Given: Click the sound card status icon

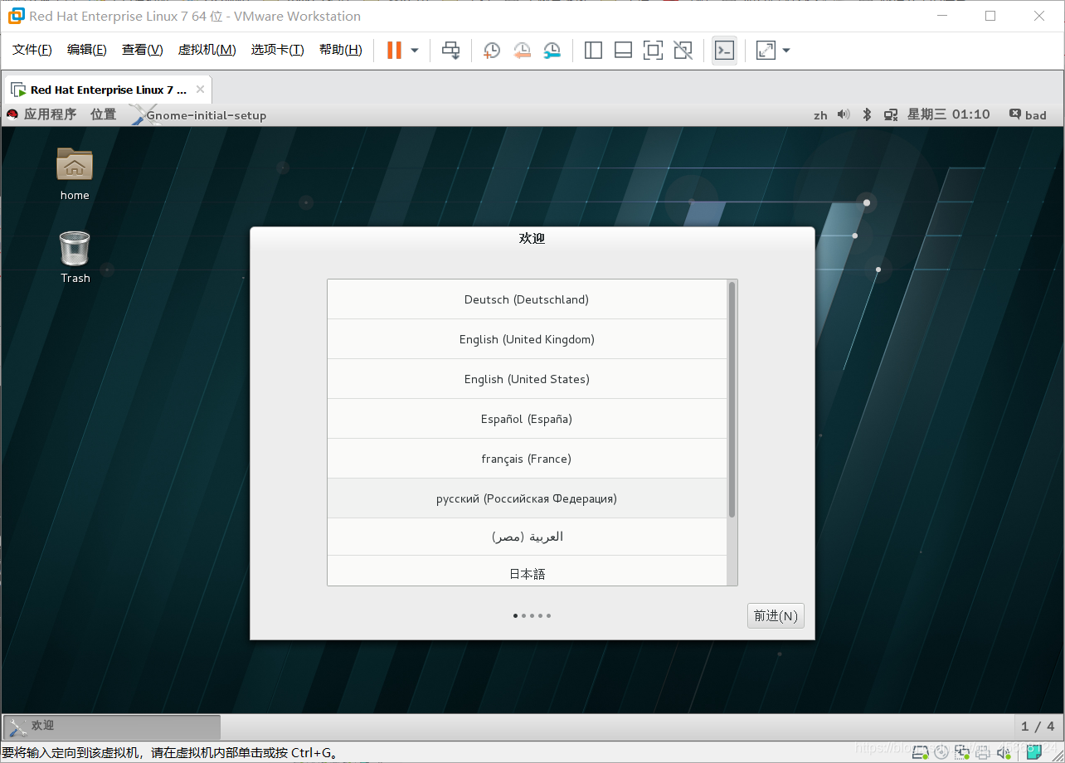Looking at the screenshot, I should 1002,752.
